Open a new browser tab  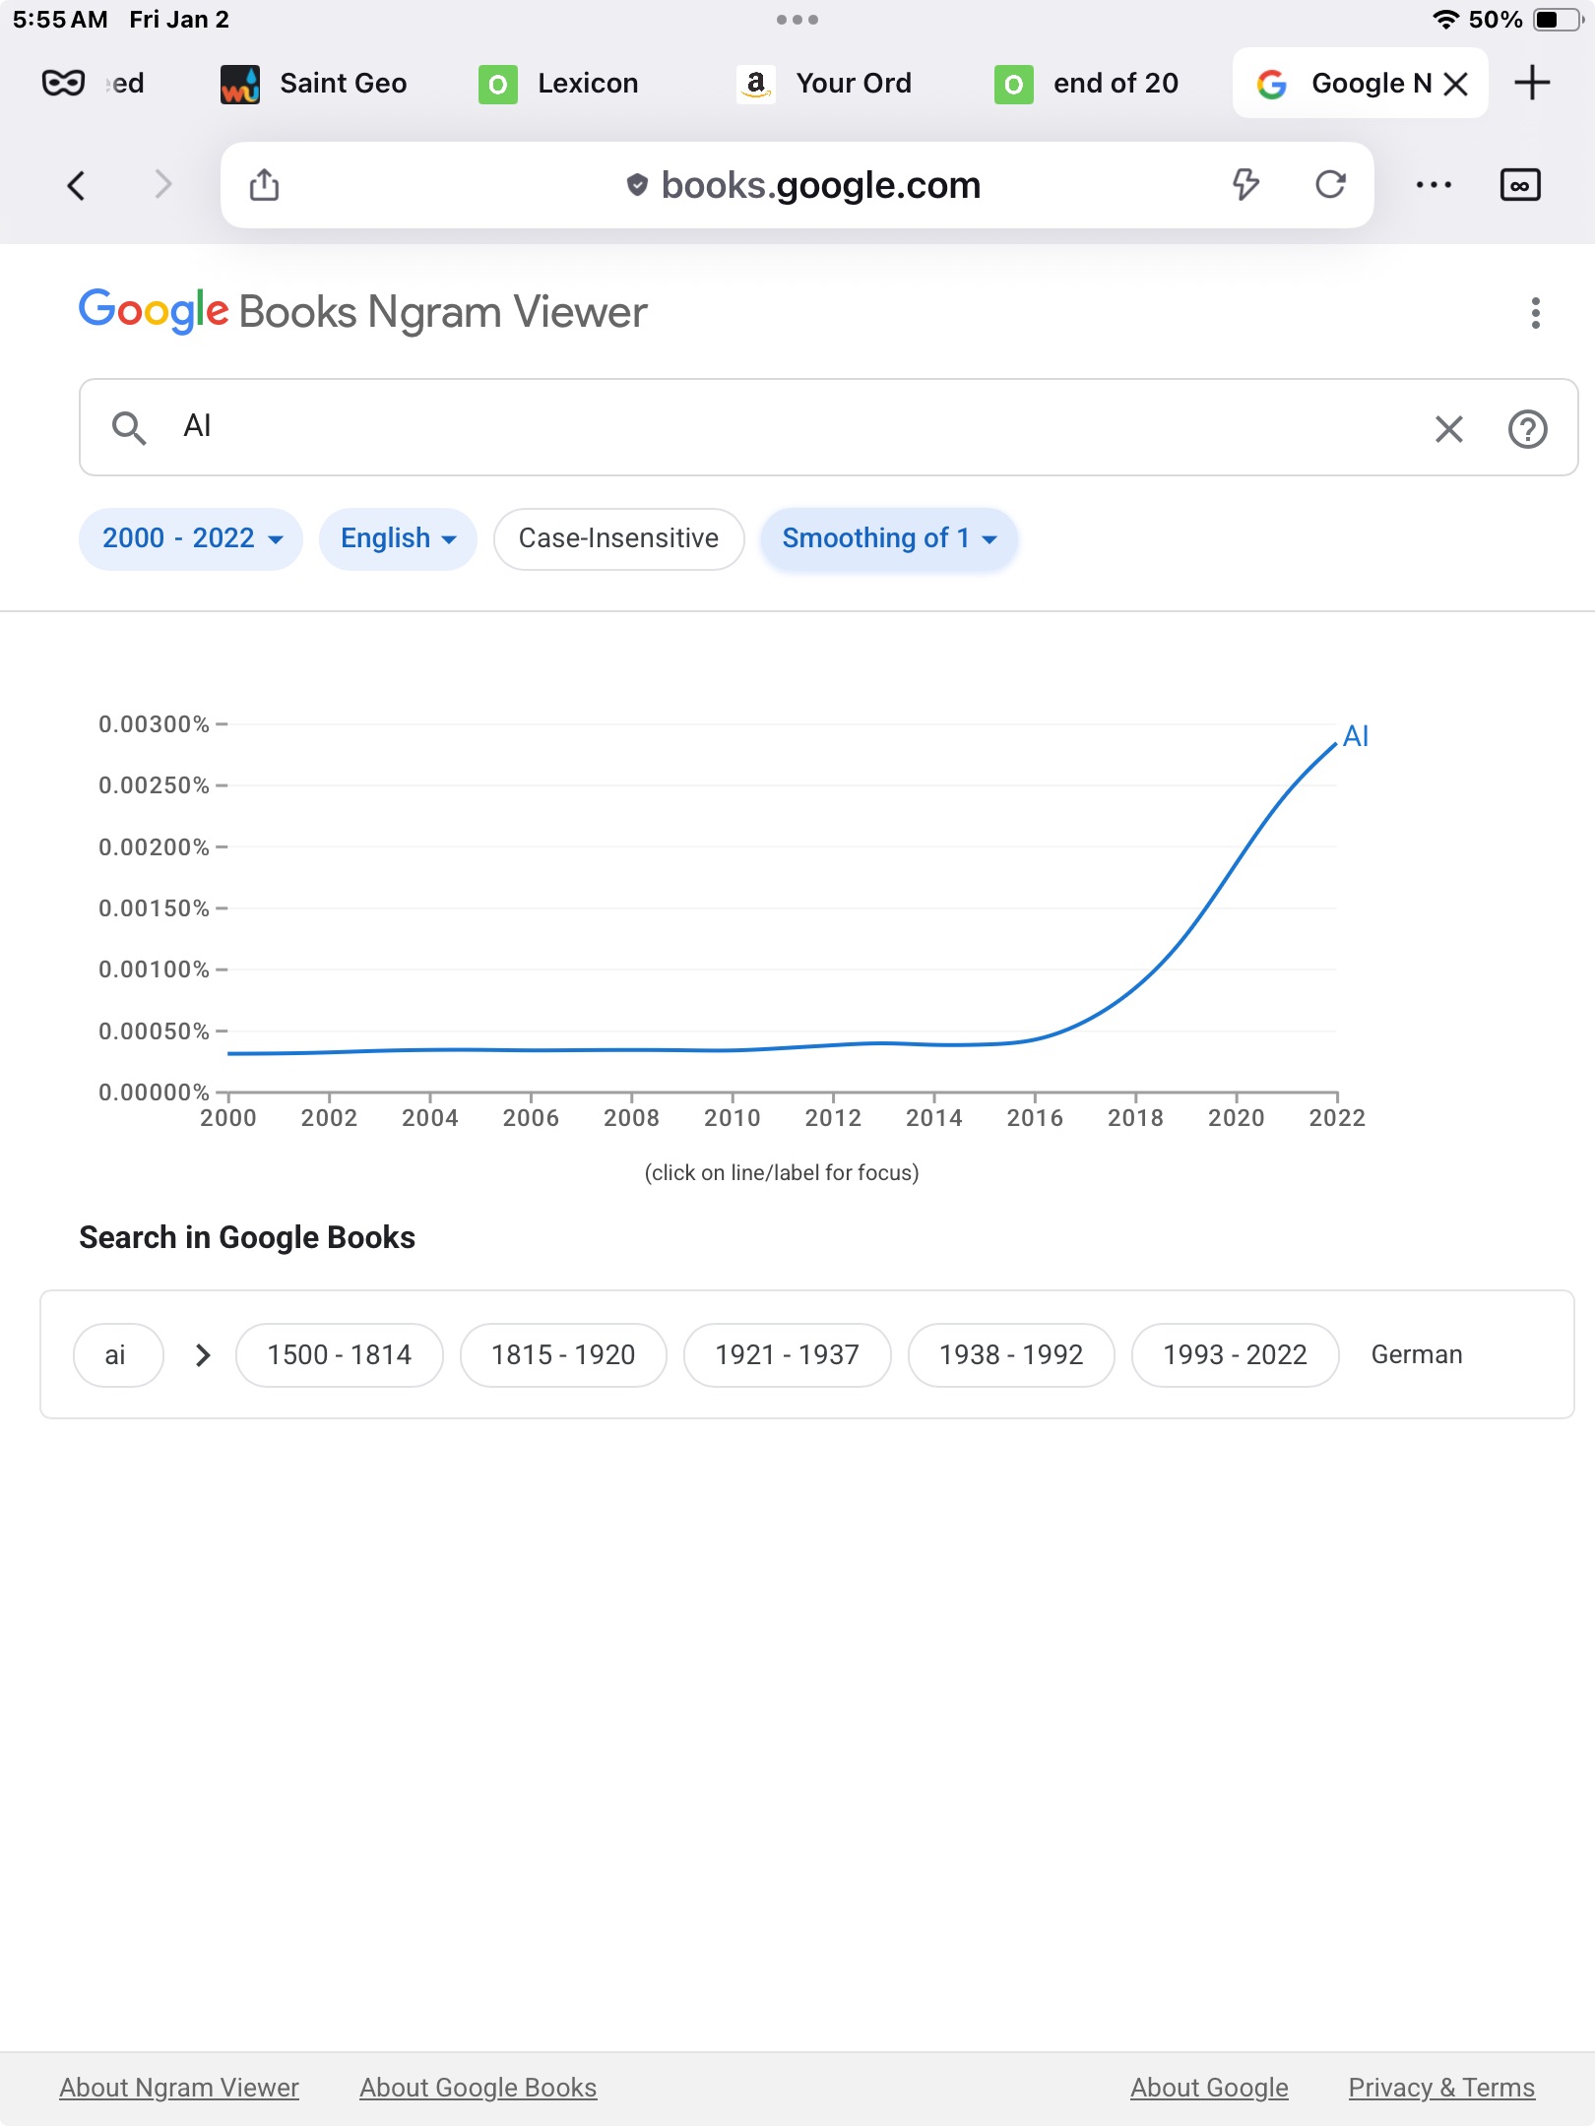click(1532, 83)
